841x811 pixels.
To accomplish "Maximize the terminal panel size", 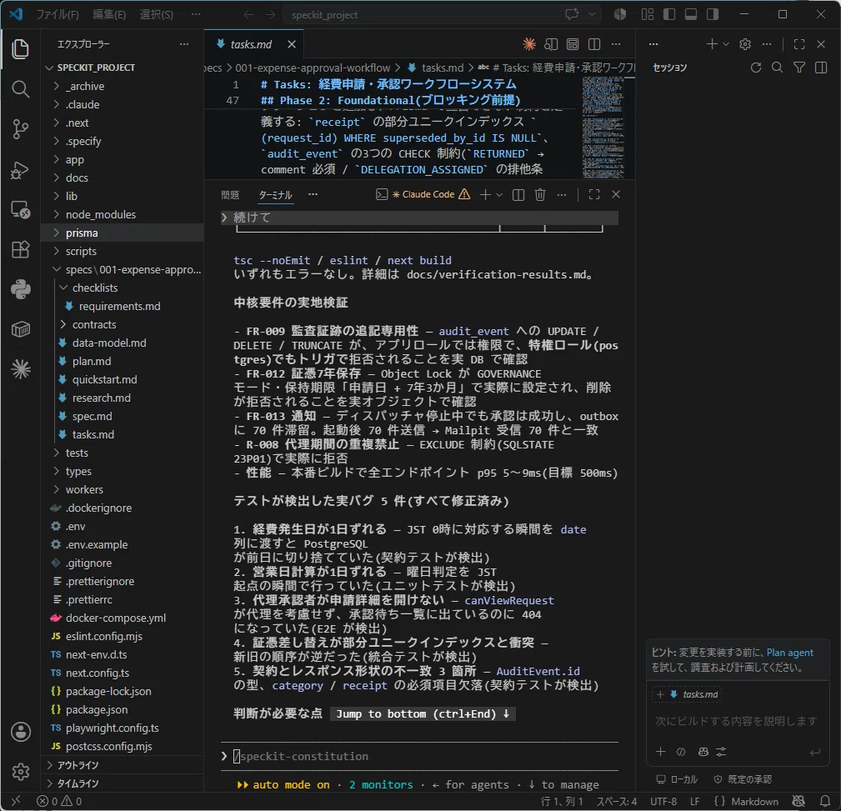I will (x=594, y=195).
